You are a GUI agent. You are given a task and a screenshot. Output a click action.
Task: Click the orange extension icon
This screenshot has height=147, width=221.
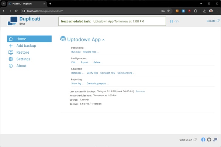tap(177, 11)
